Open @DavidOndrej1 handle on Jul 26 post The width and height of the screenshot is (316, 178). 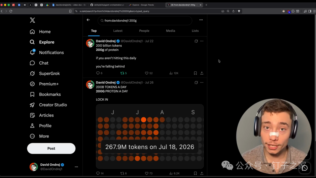tap(132, 83)
